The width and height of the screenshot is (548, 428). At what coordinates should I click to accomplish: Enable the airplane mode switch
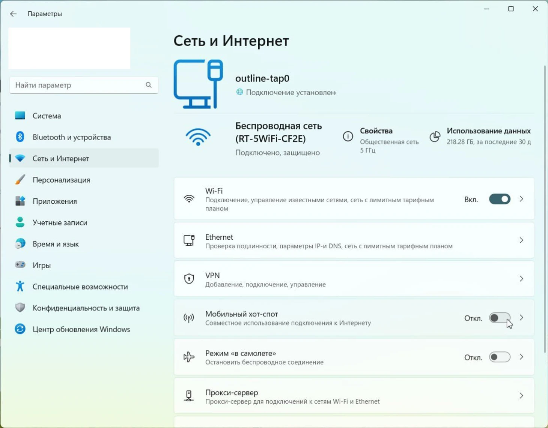(x=499, y=357)
